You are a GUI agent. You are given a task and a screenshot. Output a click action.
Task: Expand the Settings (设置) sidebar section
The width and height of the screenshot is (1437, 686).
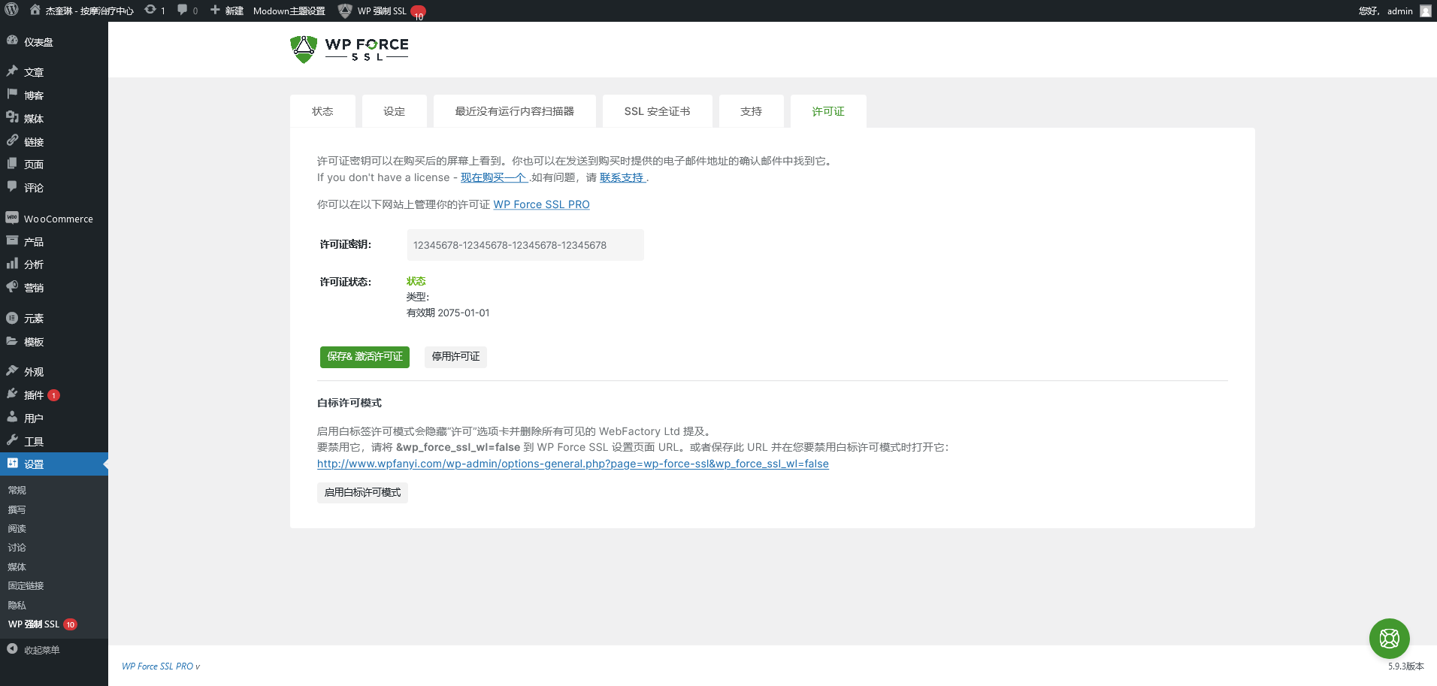(34, 464)
